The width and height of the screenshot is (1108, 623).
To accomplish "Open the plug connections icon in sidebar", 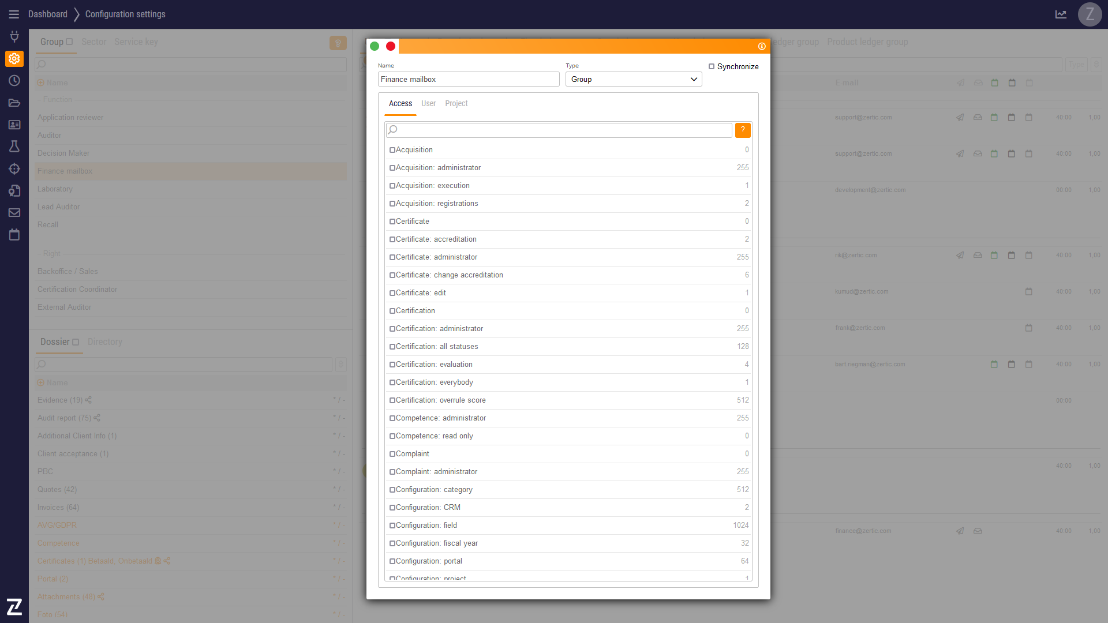I will pyautogui.click(x=14, y=36).
